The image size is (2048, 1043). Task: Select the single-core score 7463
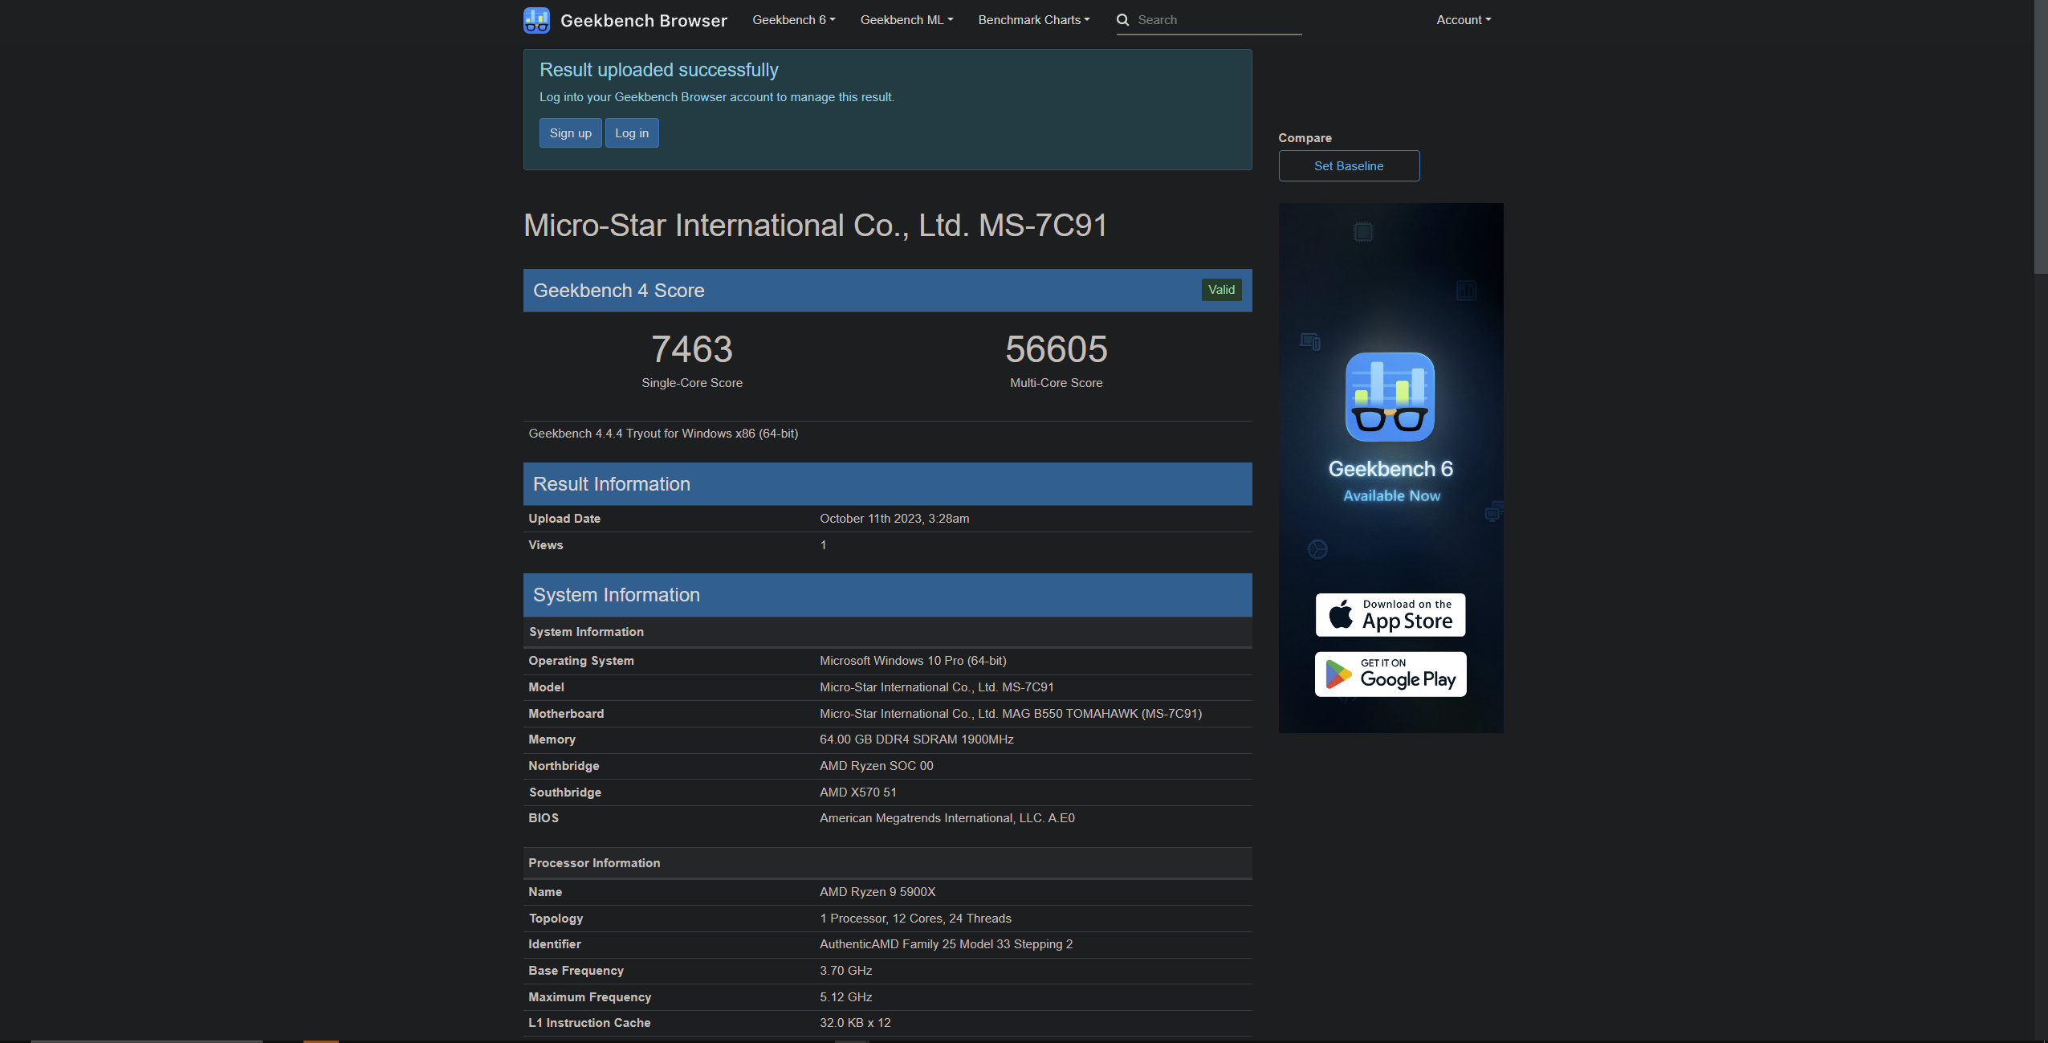[691, 349]
